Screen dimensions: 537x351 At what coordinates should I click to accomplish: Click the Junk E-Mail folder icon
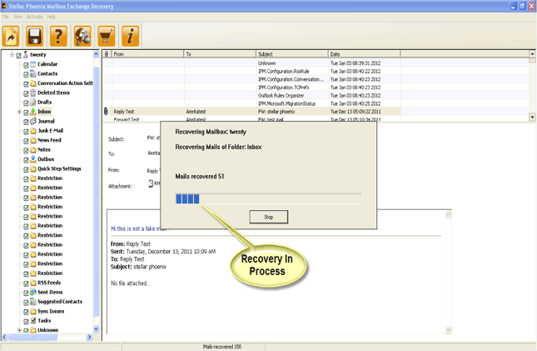point(33,131)
